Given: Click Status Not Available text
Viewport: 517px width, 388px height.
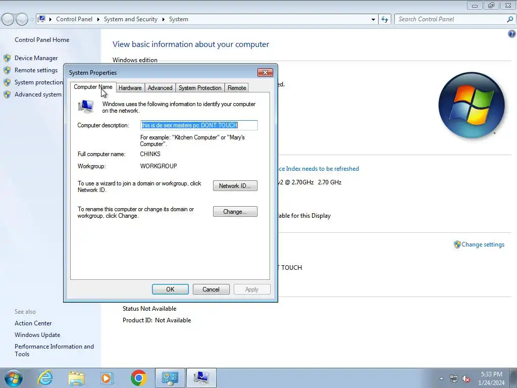Looking at the screenshot, I should coord(149,309).
